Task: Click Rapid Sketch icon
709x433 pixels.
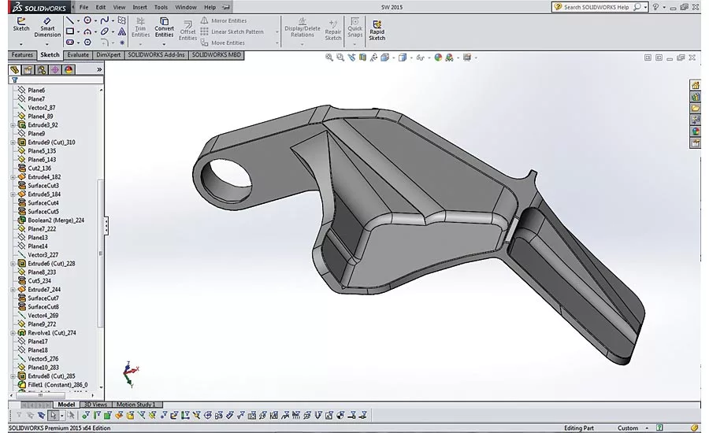Action: coord(377,24)
